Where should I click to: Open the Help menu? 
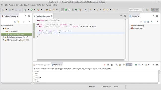coord(55,5)
